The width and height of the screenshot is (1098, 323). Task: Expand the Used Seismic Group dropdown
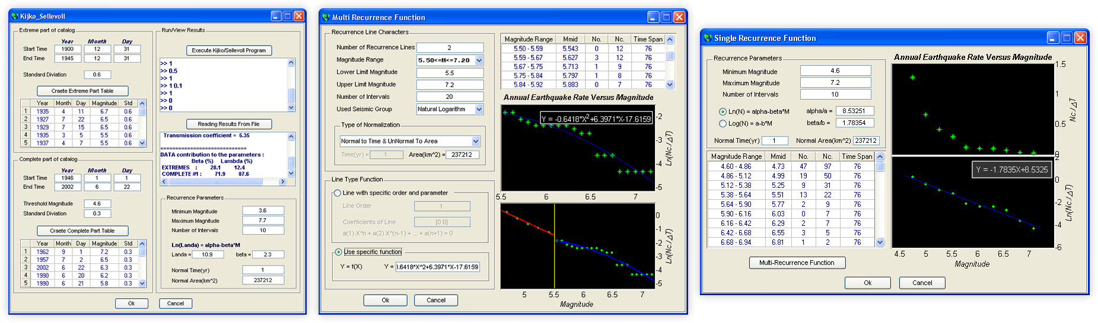479,109
